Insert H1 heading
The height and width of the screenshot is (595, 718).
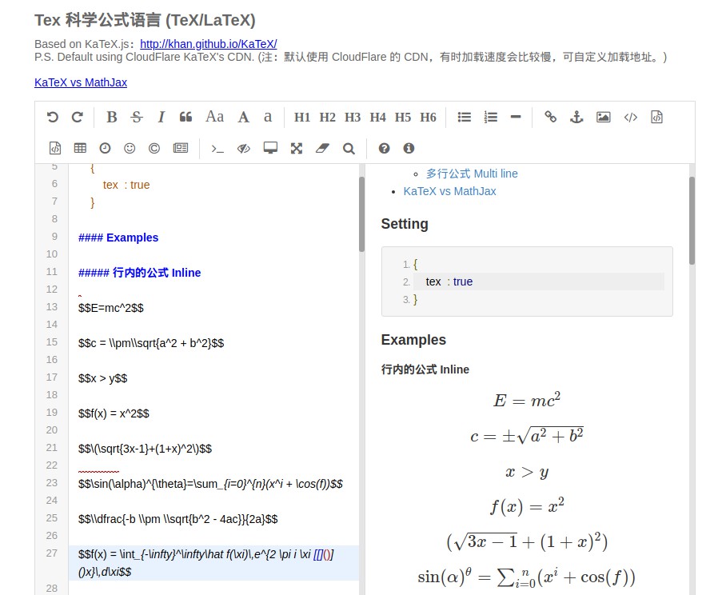pos(302,118)
